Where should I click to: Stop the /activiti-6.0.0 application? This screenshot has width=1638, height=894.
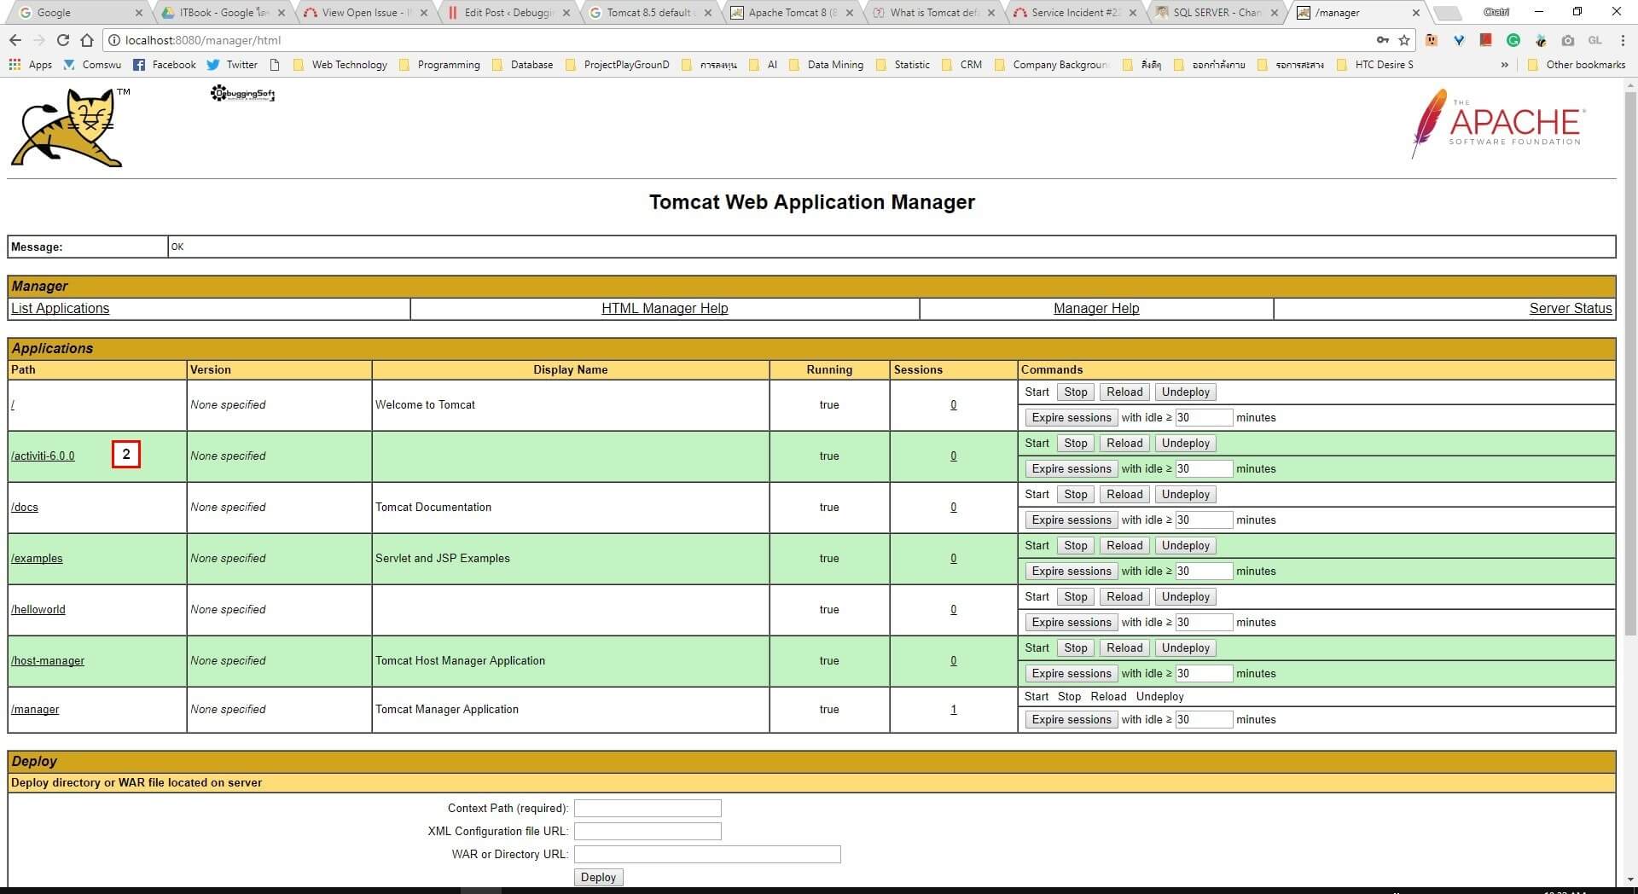point(1076,444)
